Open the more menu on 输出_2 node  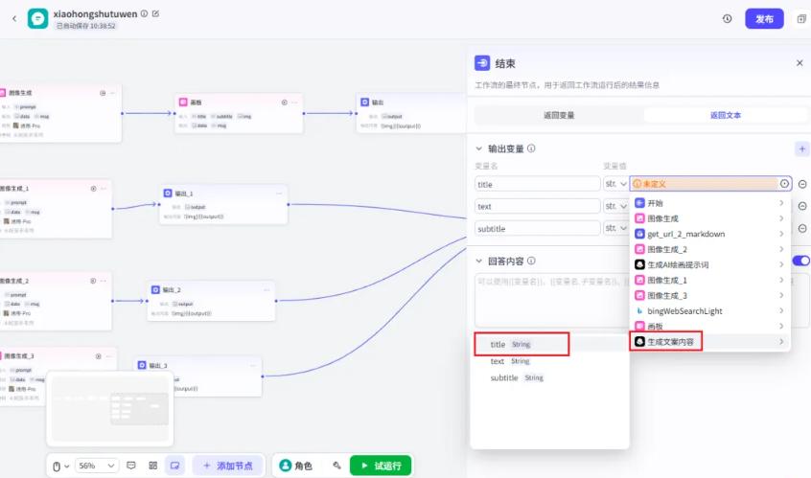[x=266, y=290]
